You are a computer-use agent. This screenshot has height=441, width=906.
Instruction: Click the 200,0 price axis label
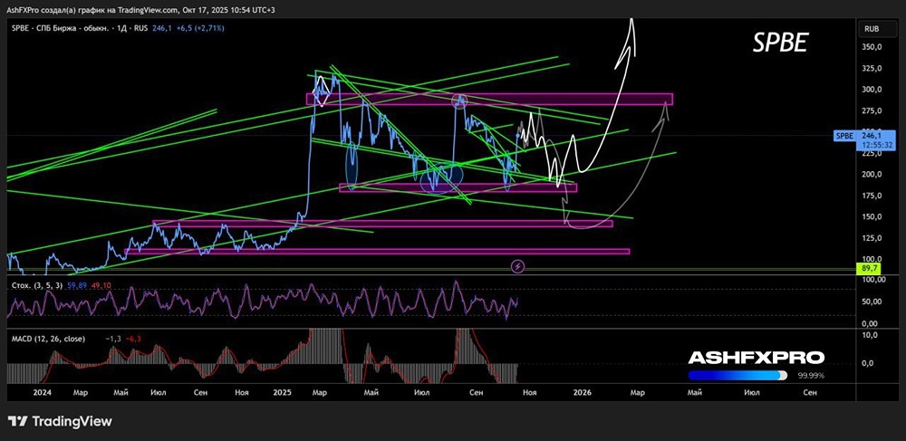[872, 175]
